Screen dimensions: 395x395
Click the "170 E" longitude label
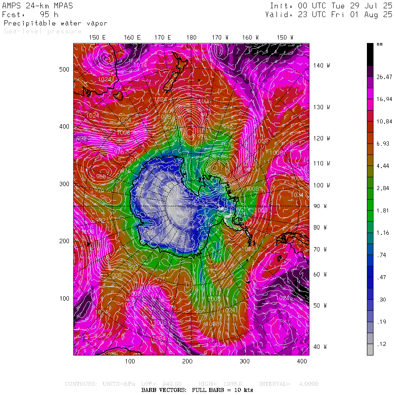tap(163, 38)
